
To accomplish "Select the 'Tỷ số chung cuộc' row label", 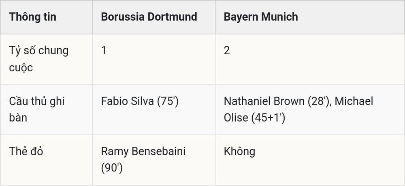I will click(39, 59).
